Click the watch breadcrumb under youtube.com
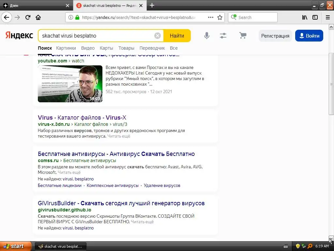 [x=78, y=61]
